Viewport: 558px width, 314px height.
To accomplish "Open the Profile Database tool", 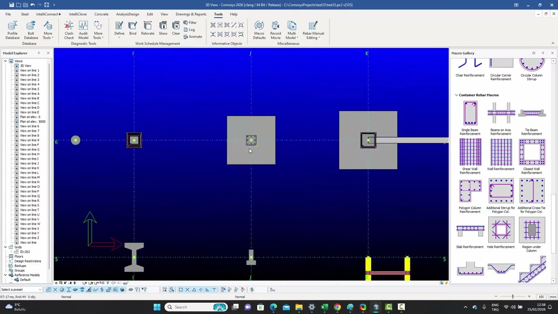I will pyautogui.click(x=12, y=30).
